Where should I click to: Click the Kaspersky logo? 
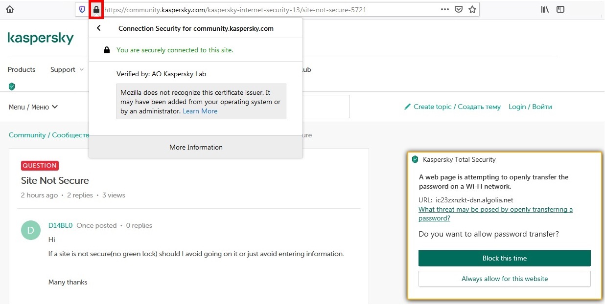coord(41,38)
